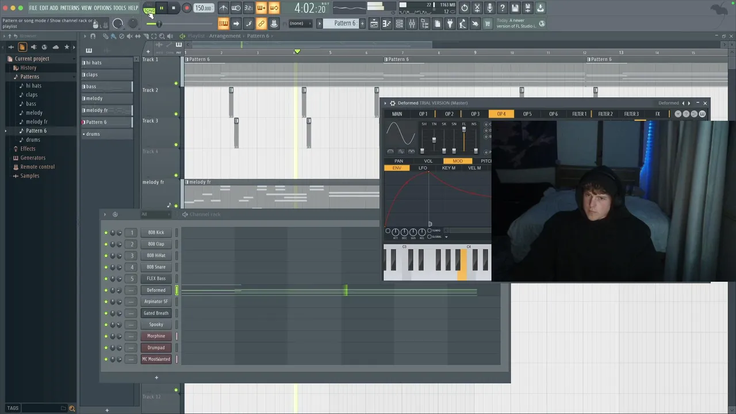Pause playback in the transport bar

click(162, 8)
